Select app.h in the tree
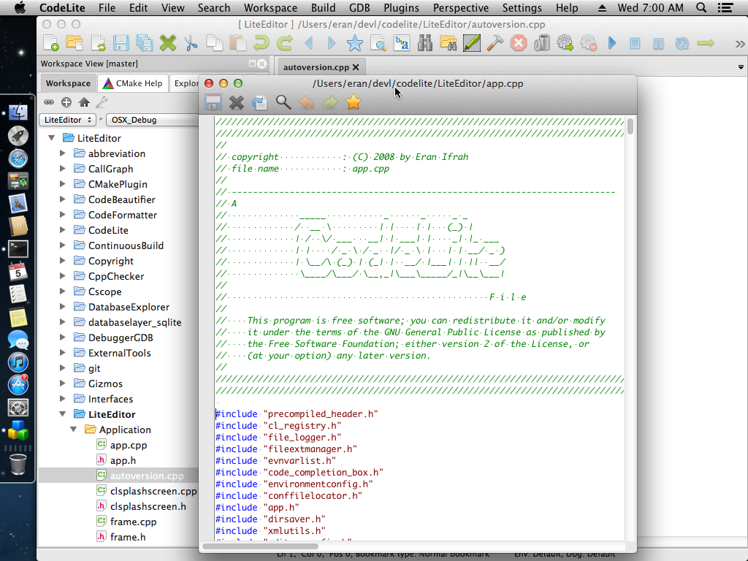Viewport: 748px width, 561px height. coord(123,460)
